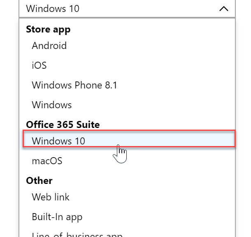Select macOS under Office 365 Suite

(127, 161)
